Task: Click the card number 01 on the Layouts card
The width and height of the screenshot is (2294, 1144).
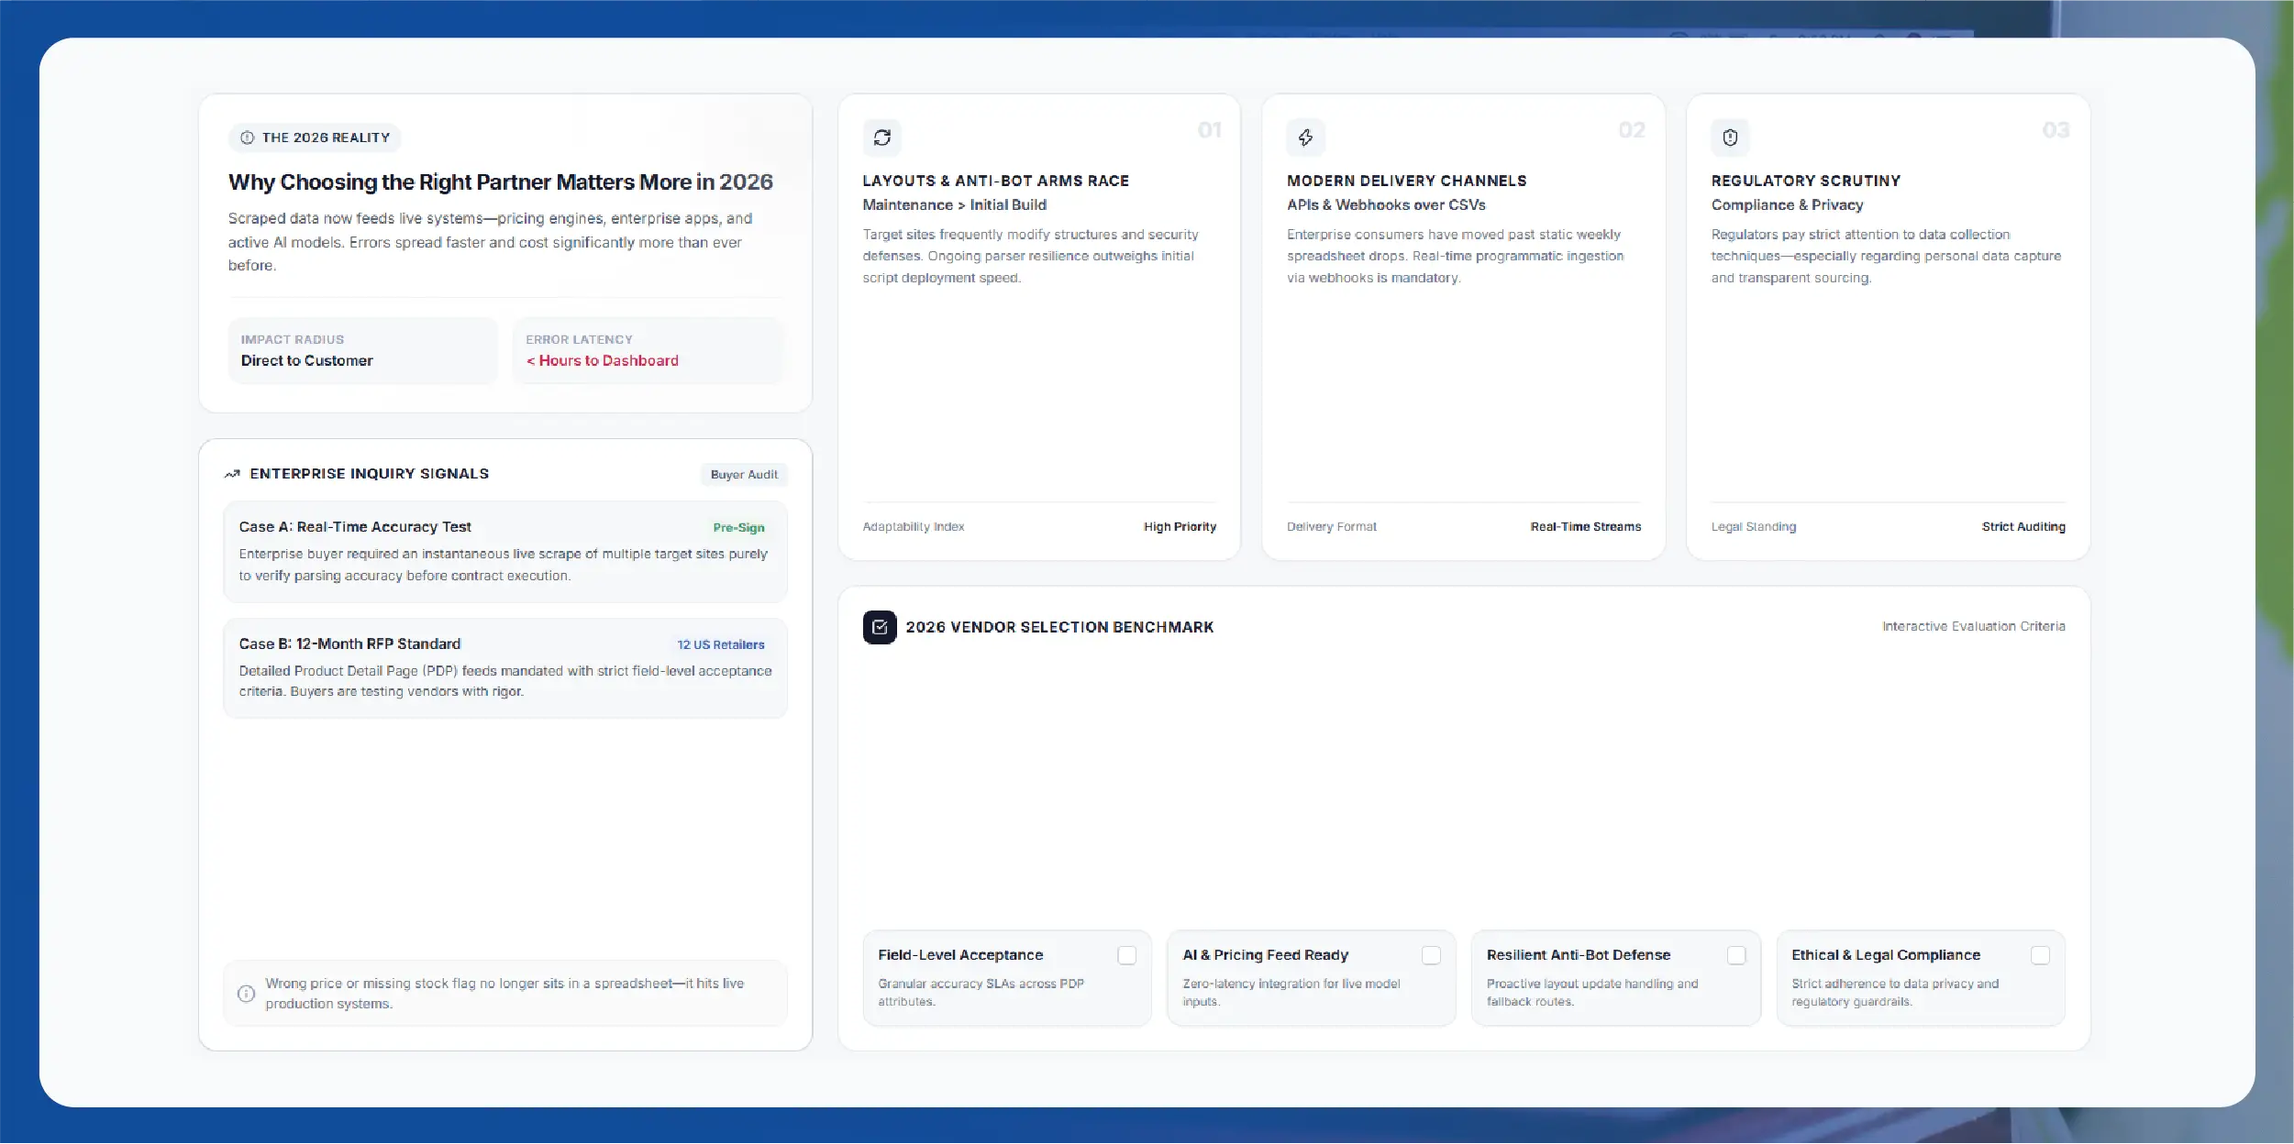Action: tap(1209, 130)
